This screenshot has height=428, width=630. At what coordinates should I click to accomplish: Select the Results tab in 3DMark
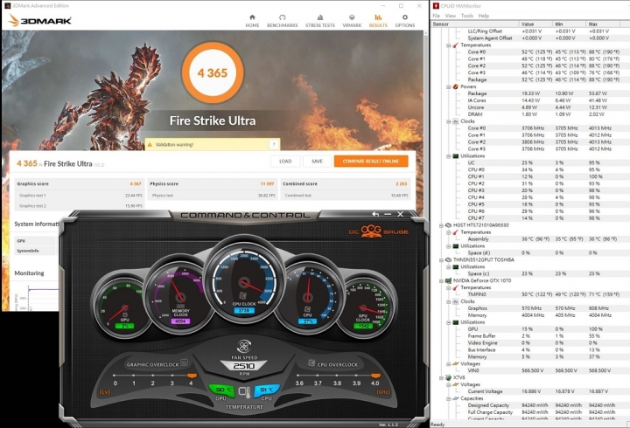[x=378, y=21]
